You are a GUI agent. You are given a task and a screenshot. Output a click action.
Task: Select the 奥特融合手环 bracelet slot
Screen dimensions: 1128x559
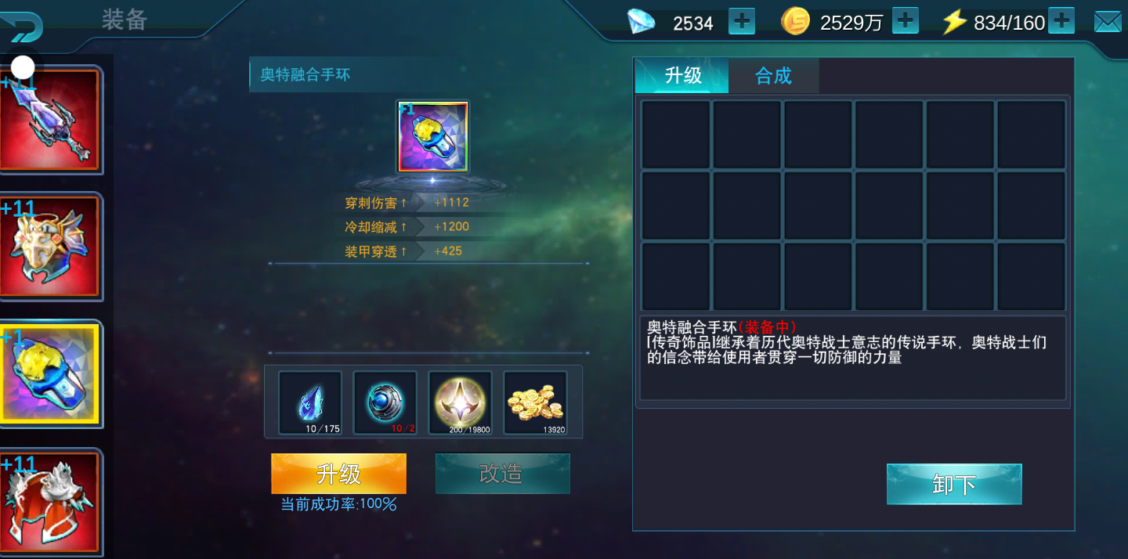pyautogui.click(x=50, y=374)
